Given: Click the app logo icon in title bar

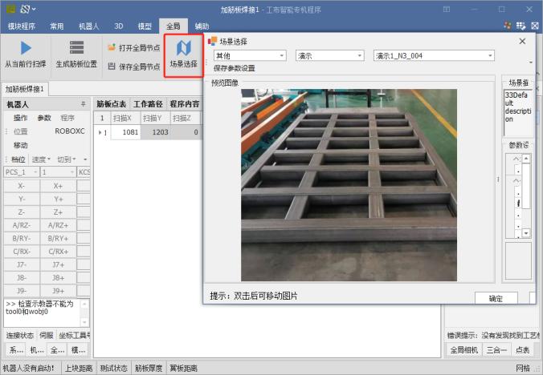Looking at the screenshot, I should 10,10.
